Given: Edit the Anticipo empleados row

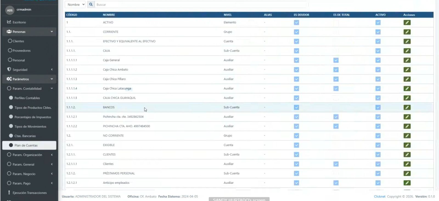Looking at the screenshot, I should (x=407, y=183).
